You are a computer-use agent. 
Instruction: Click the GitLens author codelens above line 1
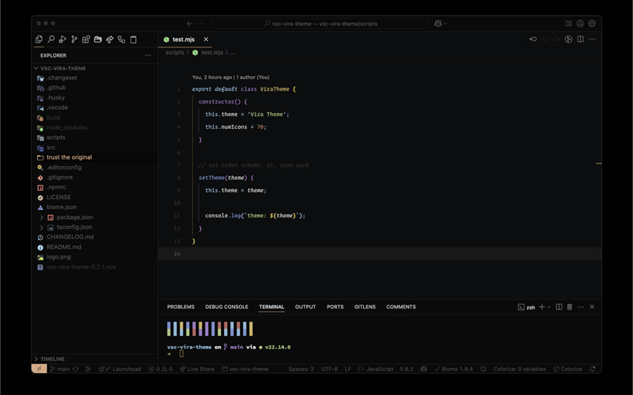tap(230, 77)
